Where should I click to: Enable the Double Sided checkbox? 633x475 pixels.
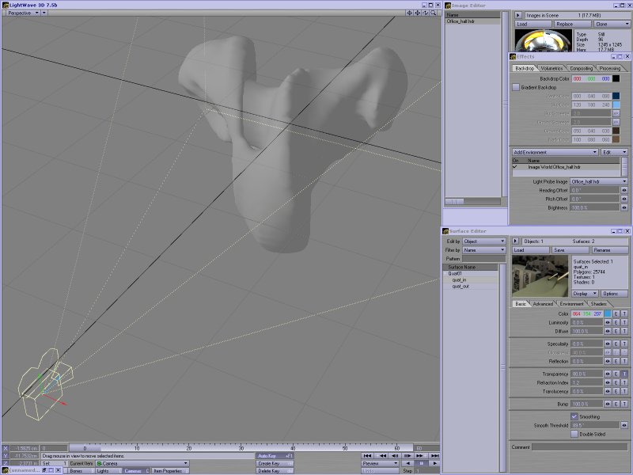[x=574, y=433]
